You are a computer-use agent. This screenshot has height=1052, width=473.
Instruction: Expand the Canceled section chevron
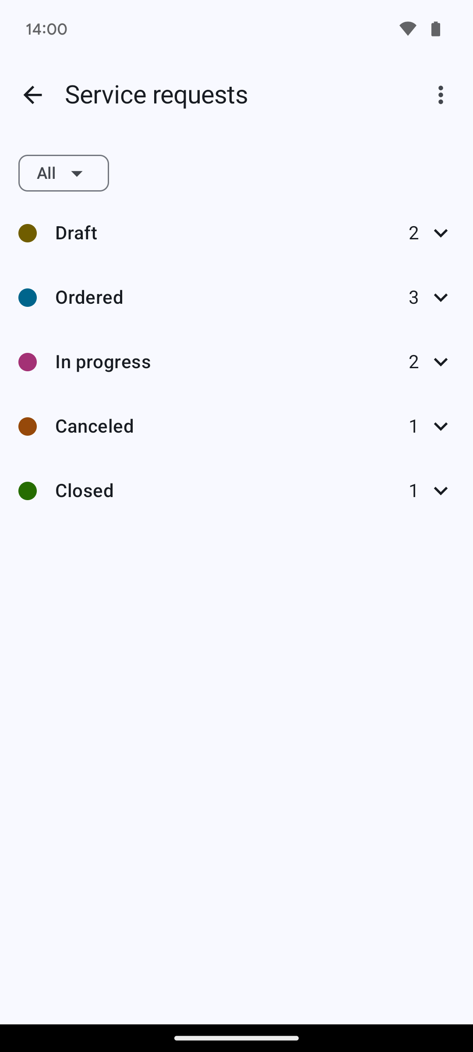pos(441,426)
